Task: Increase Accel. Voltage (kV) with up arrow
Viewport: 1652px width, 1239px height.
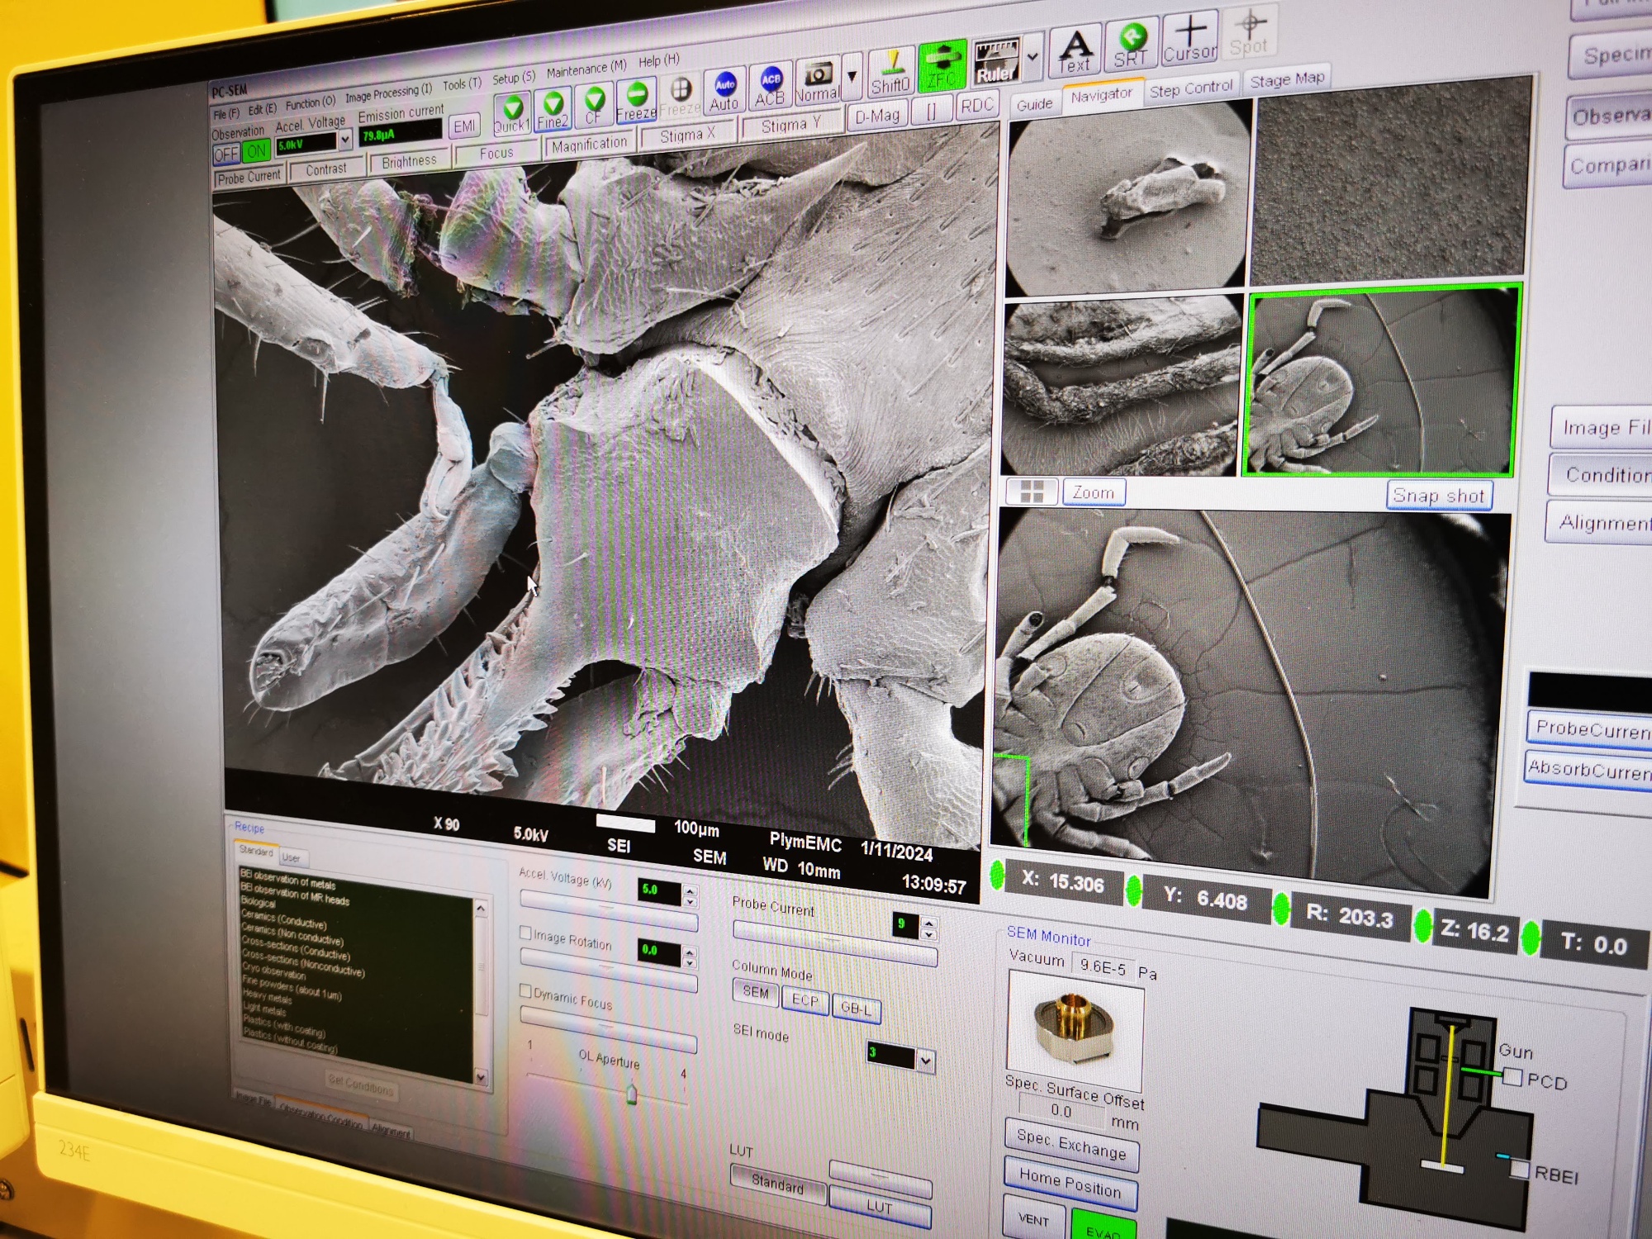Action: pyautogui.click(x=691, y=890)
